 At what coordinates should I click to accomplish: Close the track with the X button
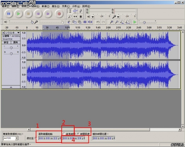(3, 33)
